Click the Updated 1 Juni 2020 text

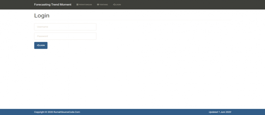coord(220,112)
